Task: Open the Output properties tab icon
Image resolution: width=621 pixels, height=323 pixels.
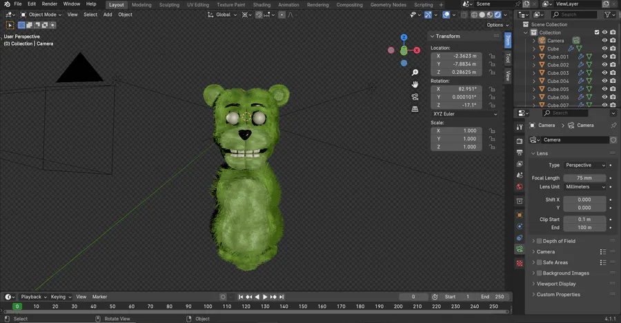Action: coord(520,153)
